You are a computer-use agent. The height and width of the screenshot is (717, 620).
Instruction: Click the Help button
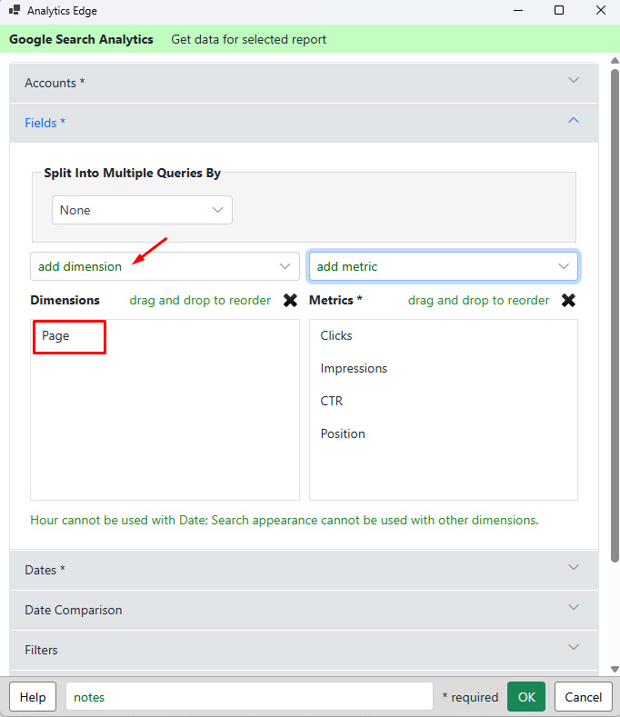point(33,697)
